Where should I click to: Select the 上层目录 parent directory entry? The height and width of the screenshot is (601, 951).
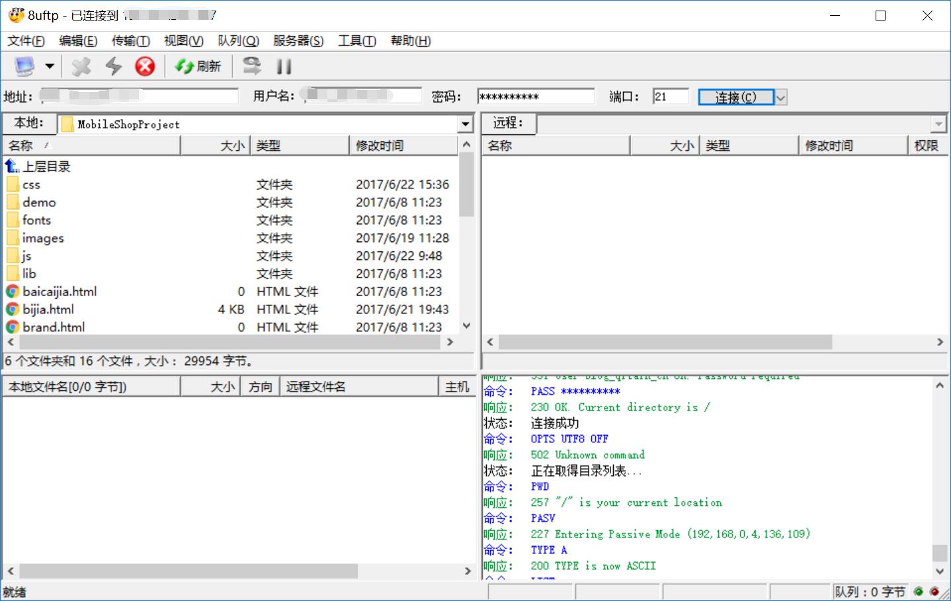(38, 167)
